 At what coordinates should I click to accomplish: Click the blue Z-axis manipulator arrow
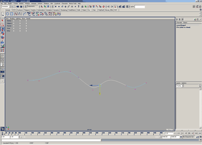coord(91,85)
